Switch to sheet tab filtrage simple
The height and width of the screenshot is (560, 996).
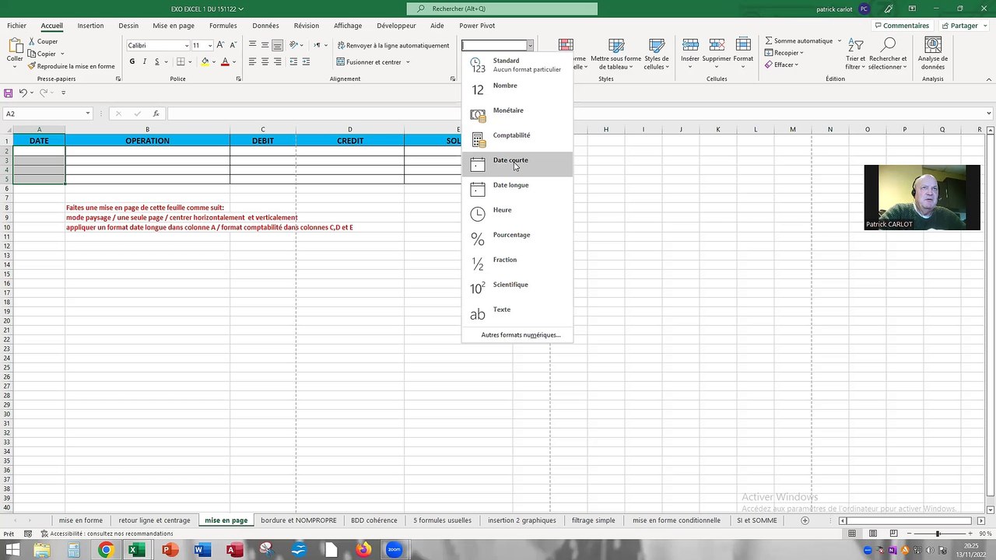pos(593,520)
